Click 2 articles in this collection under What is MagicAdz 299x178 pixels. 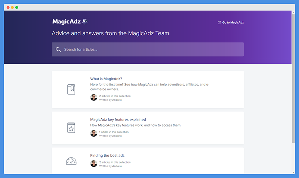coord(115,96)
